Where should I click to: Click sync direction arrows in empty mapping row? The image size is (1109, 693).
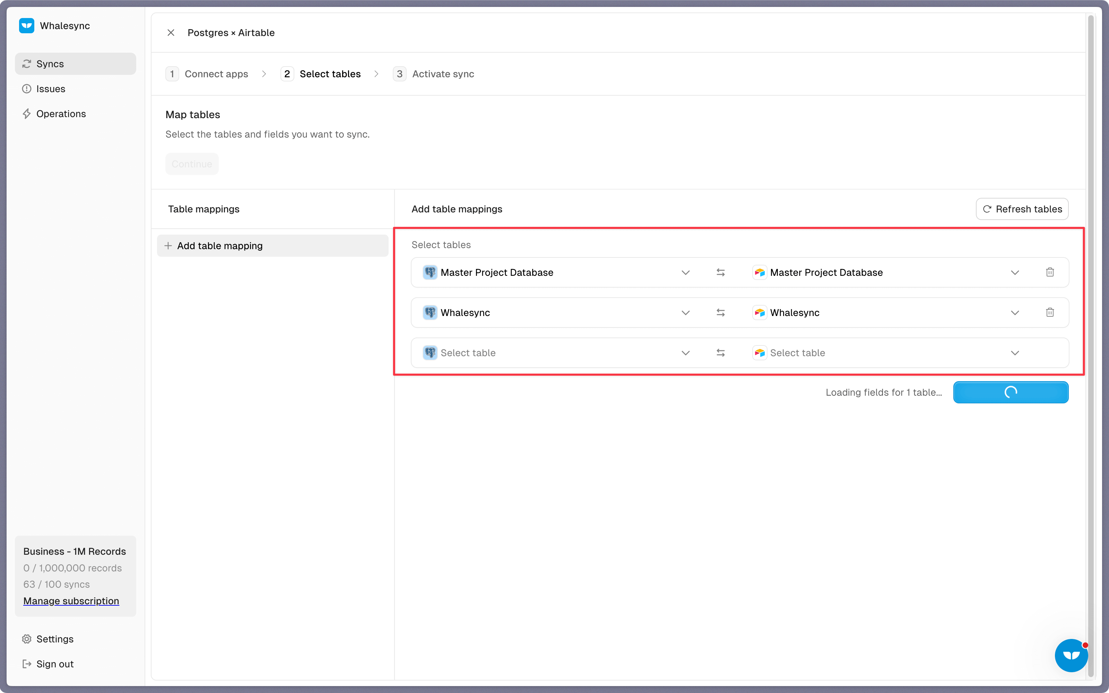point(721,353)
